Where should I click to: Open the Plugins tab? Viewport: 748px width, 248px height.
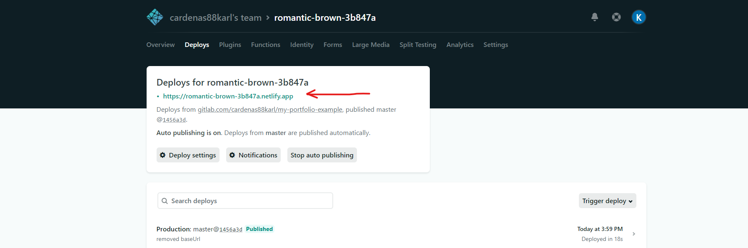coord(230,44)
